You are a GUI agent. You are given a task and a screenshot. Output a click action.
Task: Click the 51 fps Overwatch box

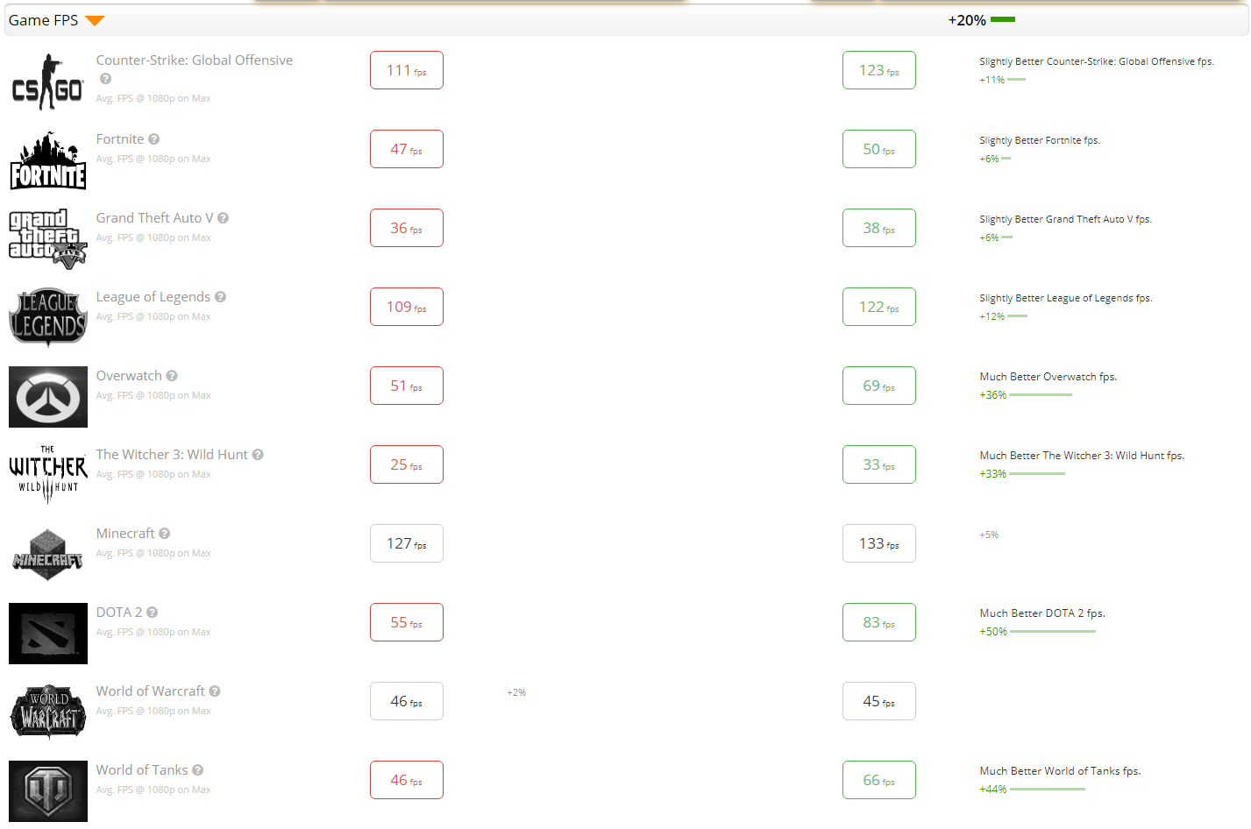(x=407, y=386)
